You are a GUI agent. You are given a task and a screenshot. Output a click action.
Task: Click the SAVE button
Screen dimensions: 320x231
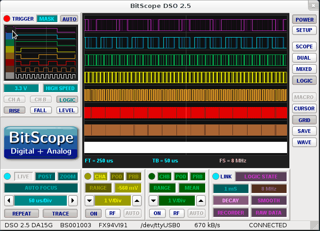point(304,131)
